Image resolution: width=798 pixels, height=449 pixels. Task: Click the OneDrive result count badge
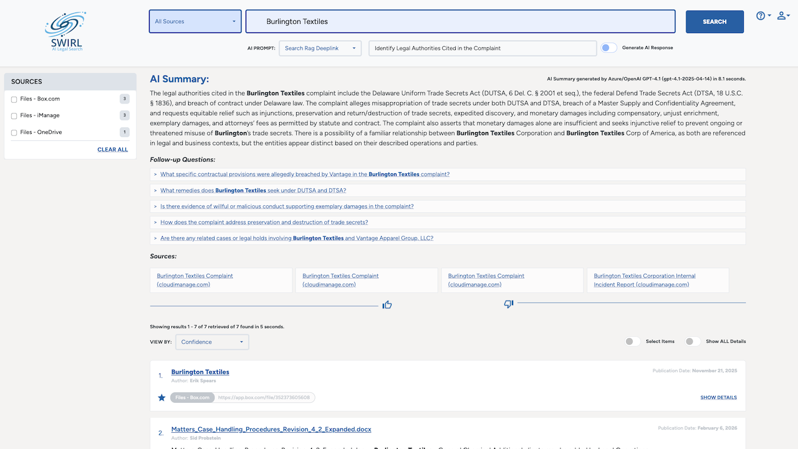pyautogui.click(x=125, y=132)
